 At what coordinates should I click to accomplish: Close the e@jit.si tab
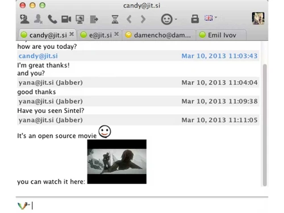click(x=116, y=34)
